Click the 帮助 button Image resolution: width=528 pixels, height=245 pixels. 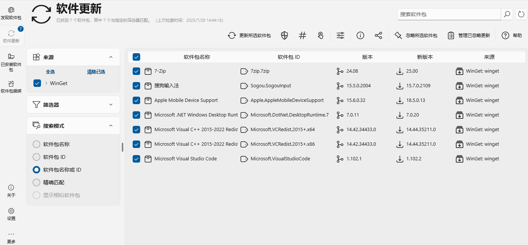pos(512,36)
